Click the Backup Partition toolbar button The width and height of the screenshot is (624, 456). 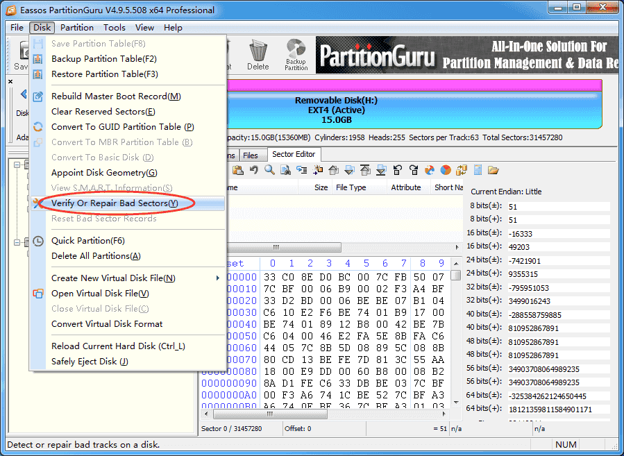pyautogui.click(x=296, y=56)
